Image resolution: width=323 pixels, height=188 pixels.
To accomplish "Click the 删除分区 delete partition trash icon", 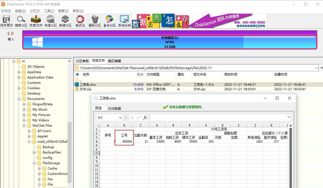I will click(x=95, y=21).
